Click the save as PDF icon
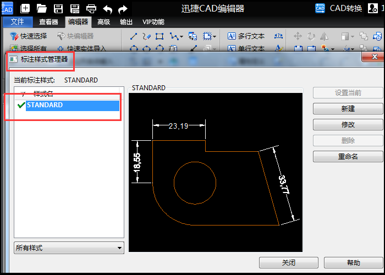This screenshot has width=385, height=275. tap(75, 9)
